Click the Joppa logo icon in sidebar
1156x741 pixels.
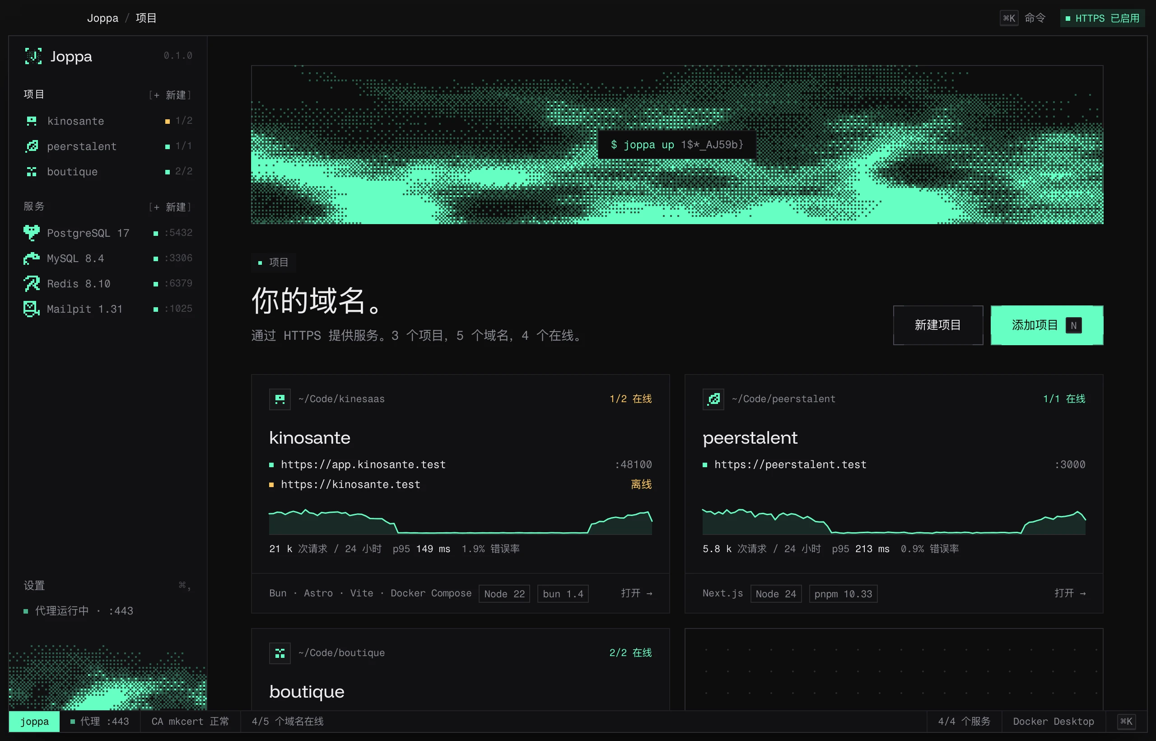pyautogui.click(x=33, y=56)
